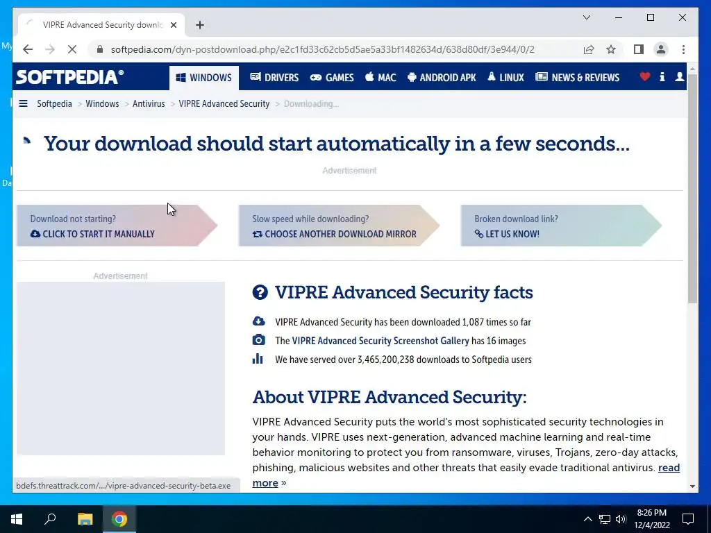Open the Drivers section

point(274,78)
